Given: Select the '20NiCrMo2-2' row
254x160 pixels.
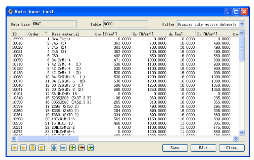Looking at the screenshot, I should click(125, 128).
